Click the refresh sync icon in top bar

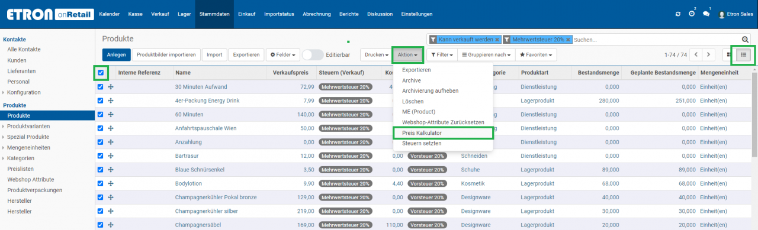(x=678, y=14)
